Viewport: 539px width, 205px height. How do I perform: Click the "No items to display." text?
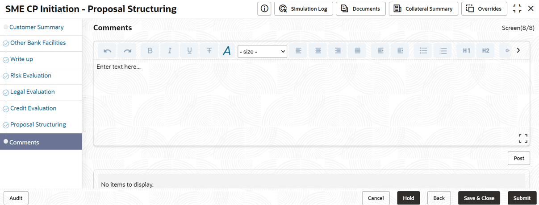(127, 184)
